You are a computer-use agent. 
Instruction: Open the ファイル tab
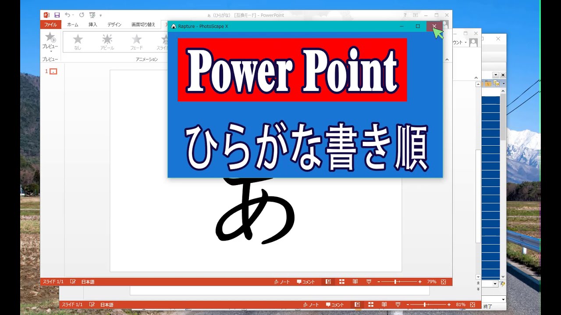pyautogui.click(x=50, y=24)
